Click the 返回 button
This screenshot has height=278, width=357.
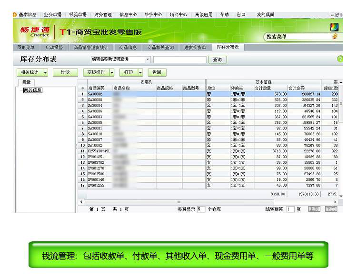(x=157, y=72)
